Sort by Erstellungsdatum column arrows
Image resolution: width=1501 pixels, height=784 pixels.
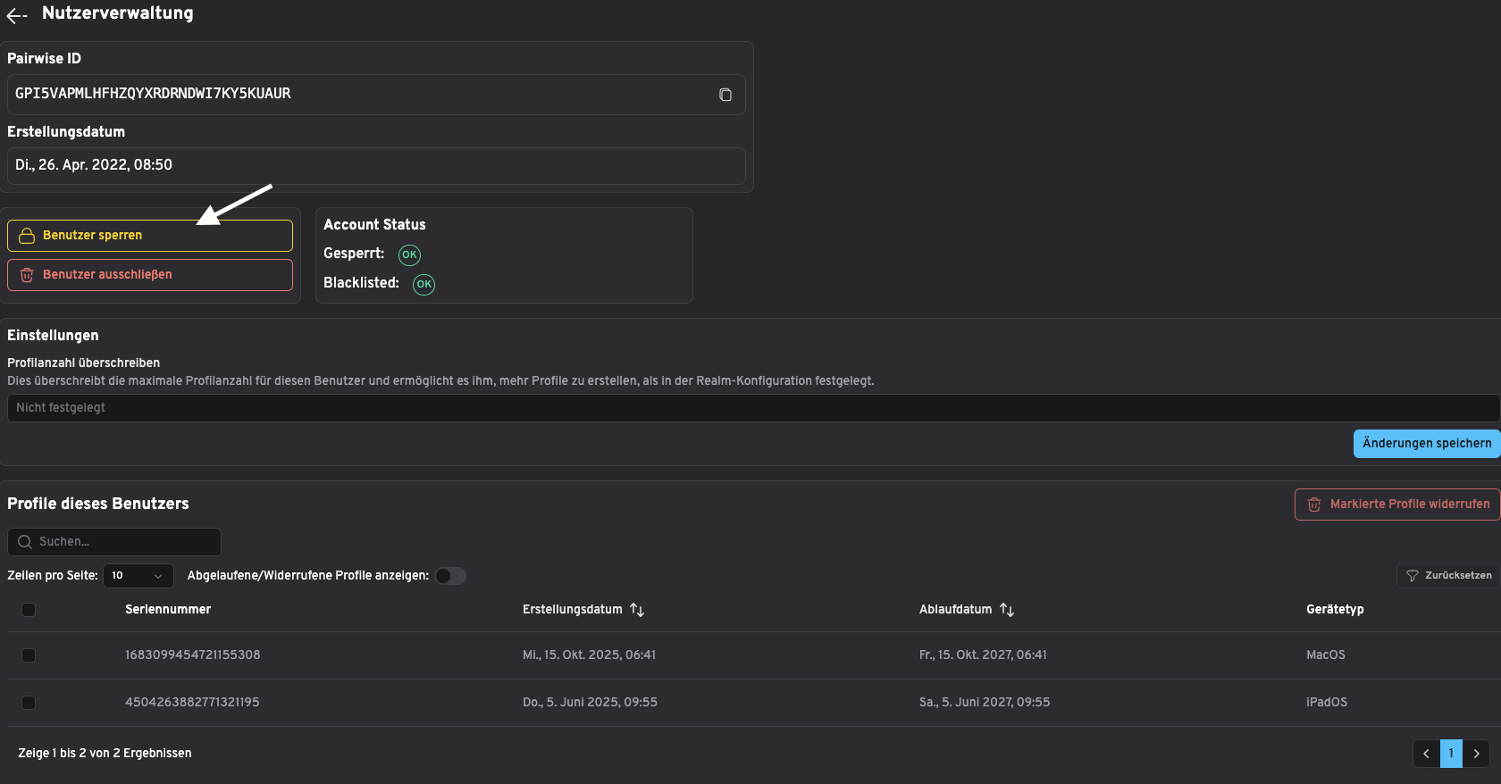click(x=637, y=610)
